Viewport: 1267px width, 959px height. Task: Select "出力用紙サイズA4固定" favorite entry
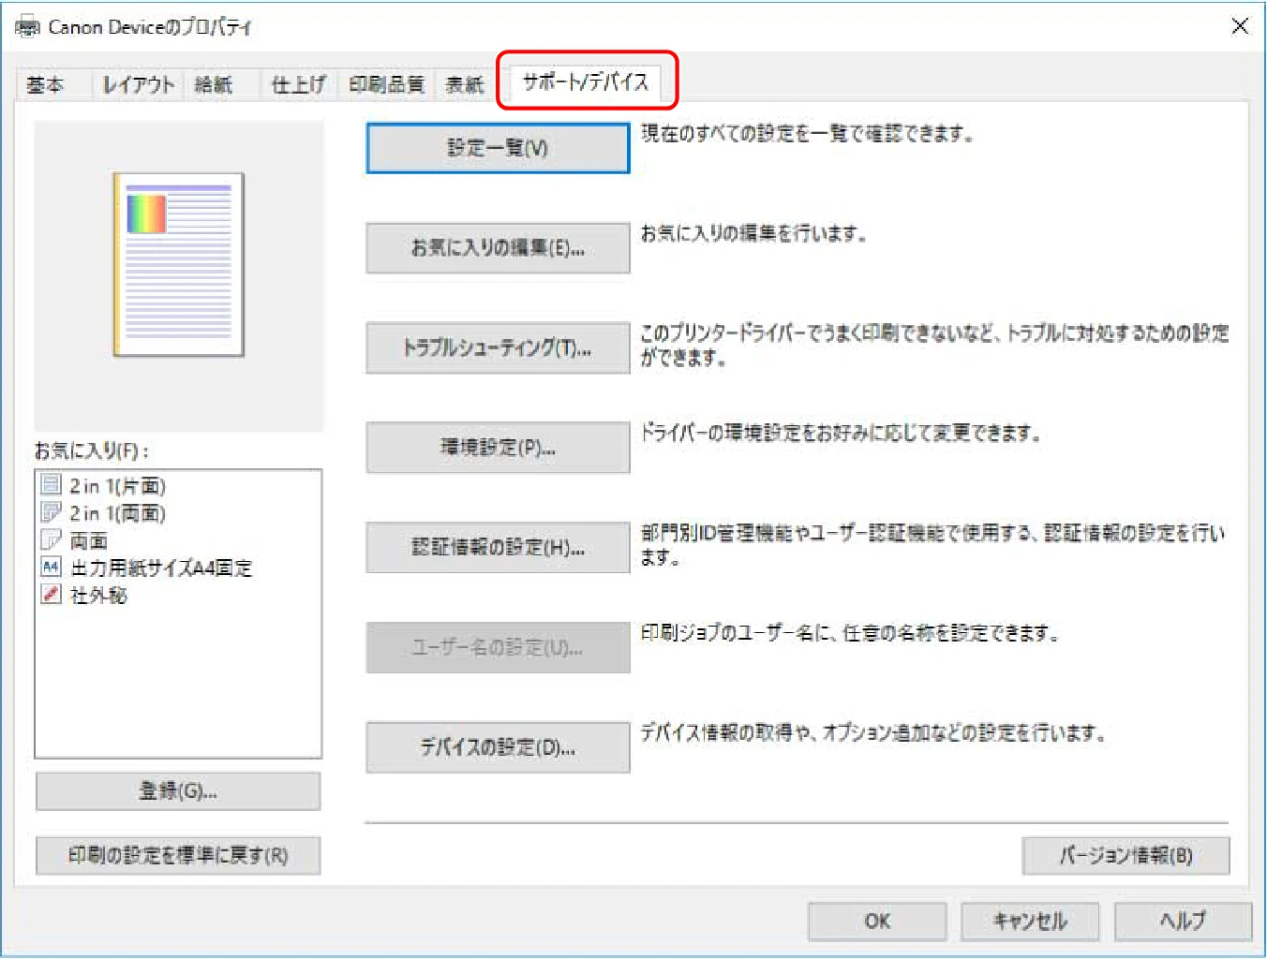point(161,568)
